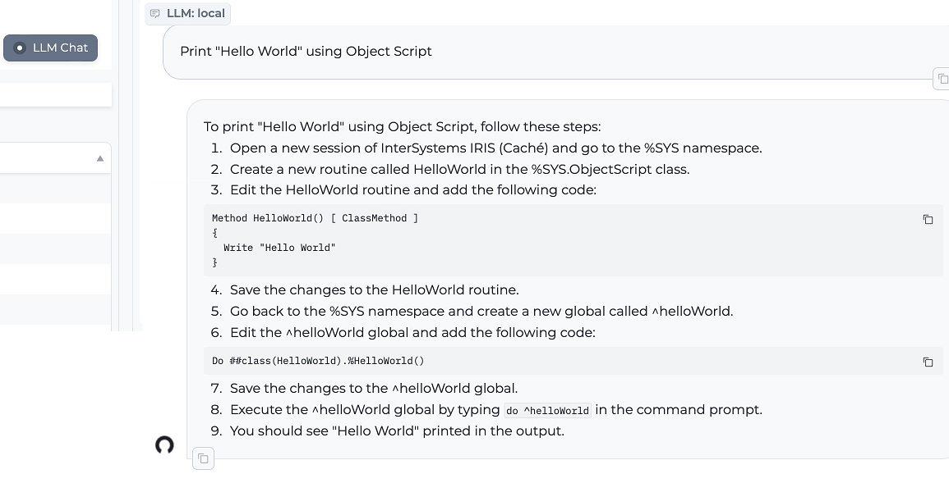
Task: Copy the user prompt message
Action: [942, 79]
